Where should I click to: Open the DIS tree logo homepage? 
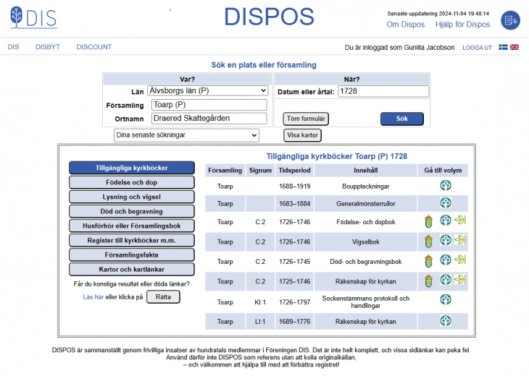tap(33, 17)
